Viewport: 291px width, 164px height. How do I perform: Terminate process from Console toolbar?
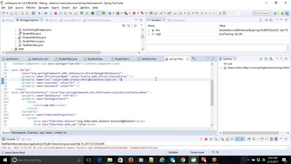206,139
